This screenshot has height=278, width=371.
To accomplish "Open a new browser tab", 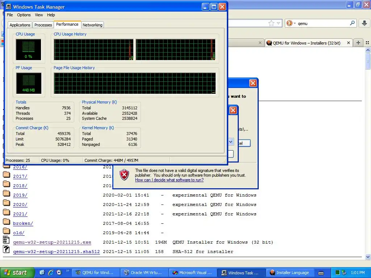I will (358, 43).
